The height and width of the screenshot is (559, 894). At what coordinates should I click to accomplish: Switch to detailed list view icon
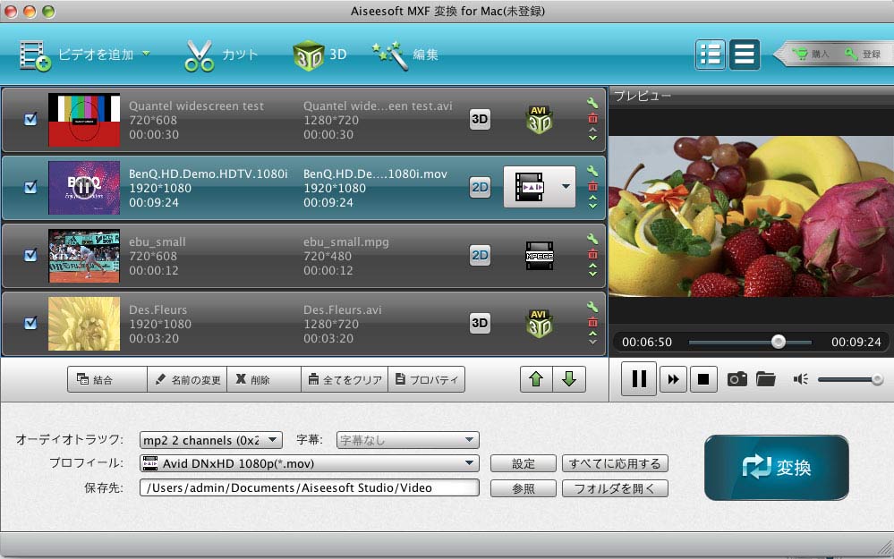(x=711, y=55)
